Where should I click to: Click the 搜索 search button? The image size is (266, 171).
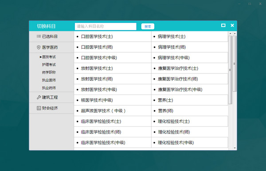point(148,27)
